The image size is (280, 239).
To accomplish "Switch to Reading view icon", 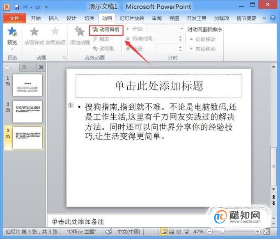I will [179, 232].
